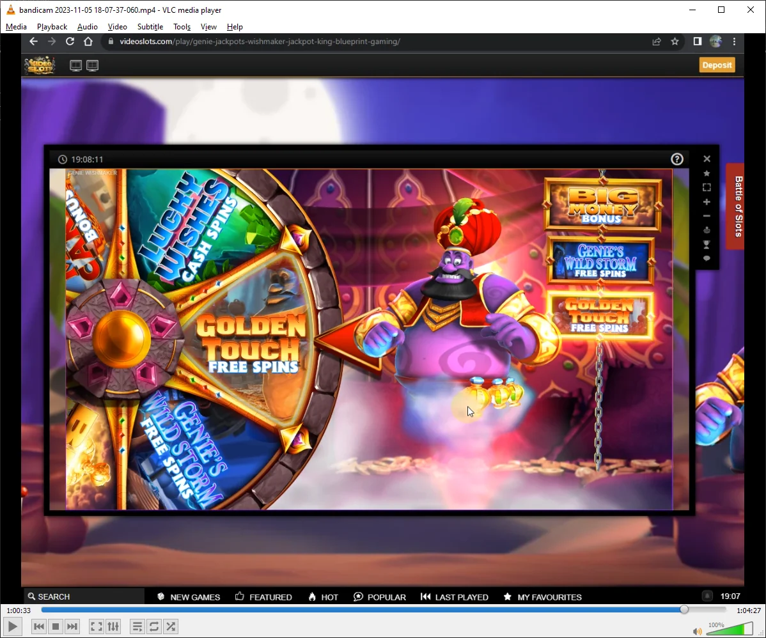Toggle loop mode in VLC

[154, 626]
